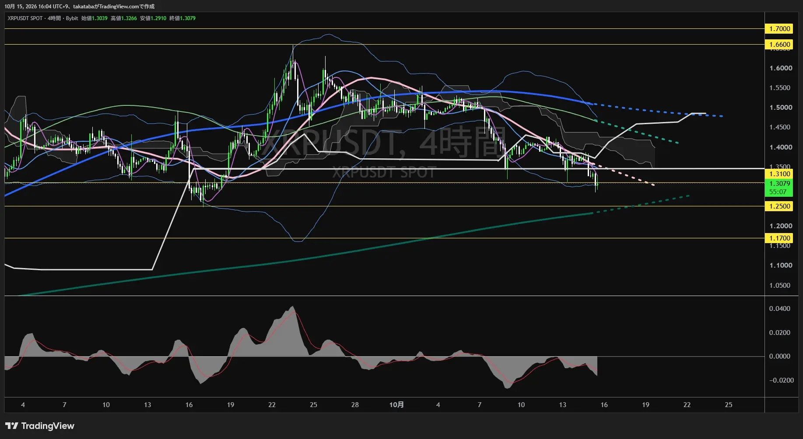The width and height of the screenshot is (803, 439).
Task: Click the 1.2500 yellow price label
Action: [779, 206]
